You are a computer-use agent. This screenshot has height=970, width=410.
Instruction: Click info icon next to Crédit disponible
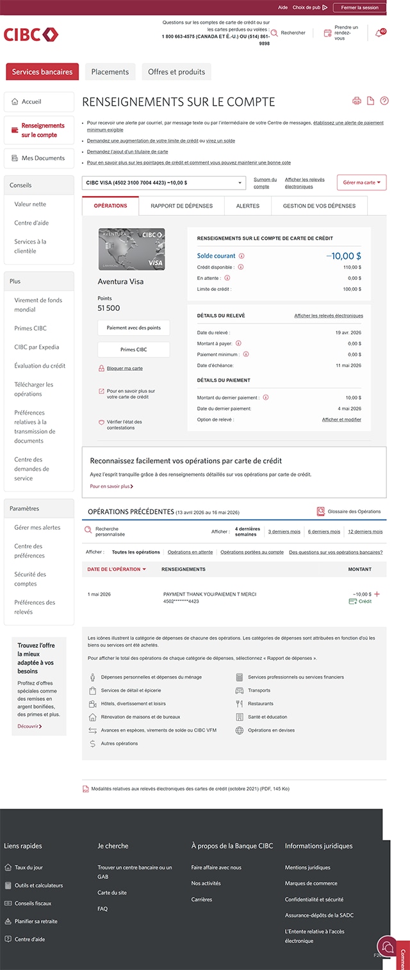(241, 267)
